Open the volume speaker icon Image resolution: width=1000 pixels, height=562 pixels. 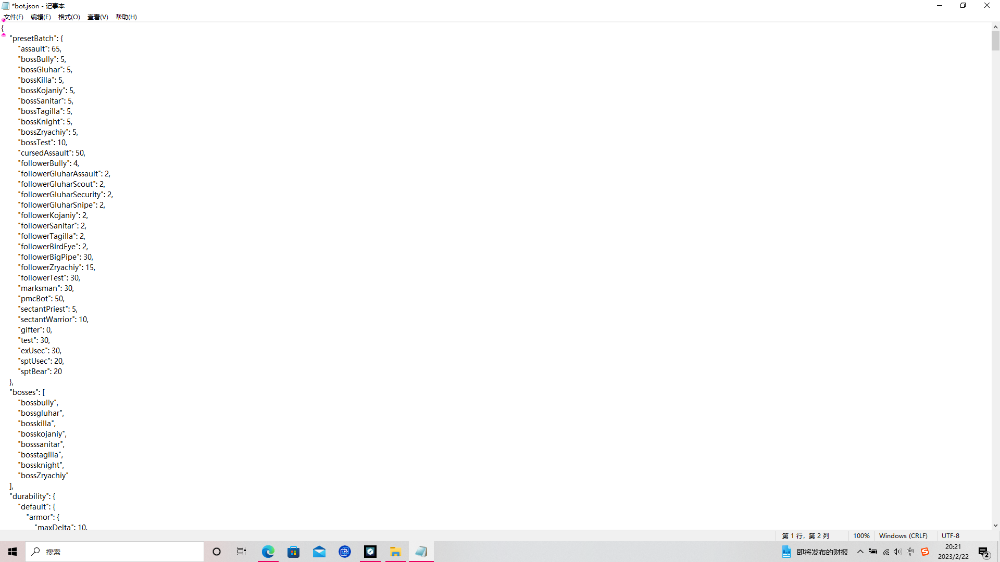pos(897,552)
